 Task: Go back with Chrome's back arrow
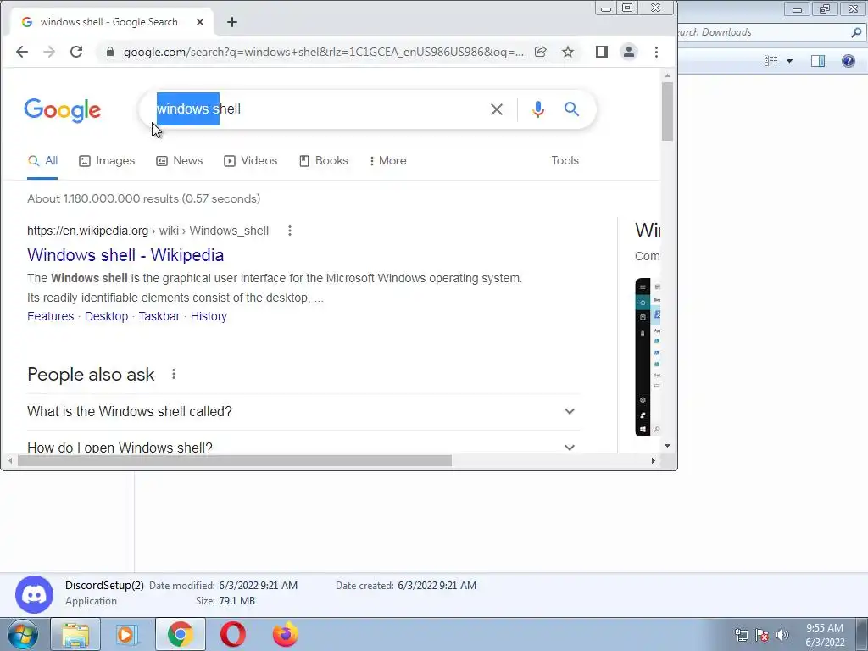pyautogui.click(x=21, y=52)
